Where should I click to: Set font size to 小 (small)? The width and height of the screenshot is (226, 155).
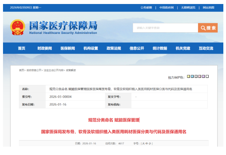click(150, 144)
